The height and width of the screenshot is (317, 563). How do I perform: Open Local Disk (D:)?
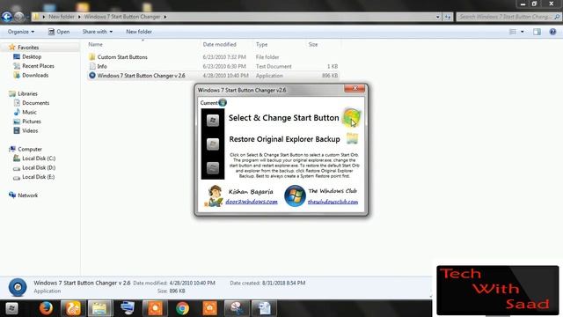click(x=39, y=168)
